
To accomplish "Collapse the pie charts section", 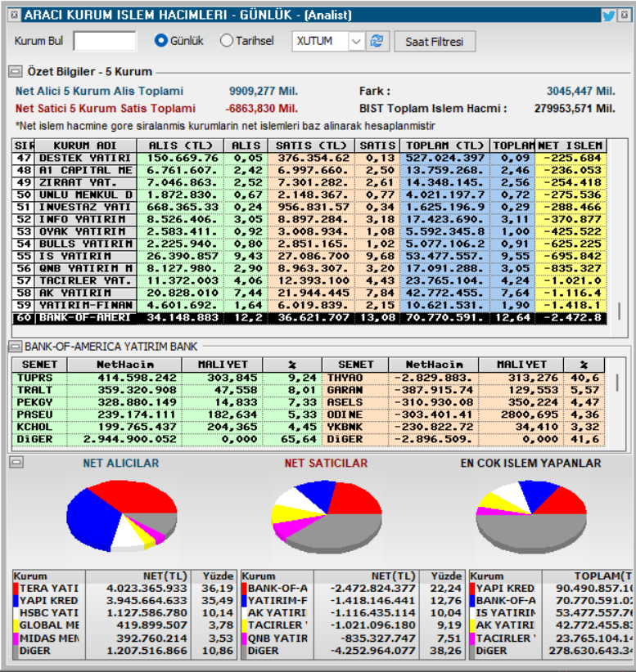I will [x=16, y=462].
